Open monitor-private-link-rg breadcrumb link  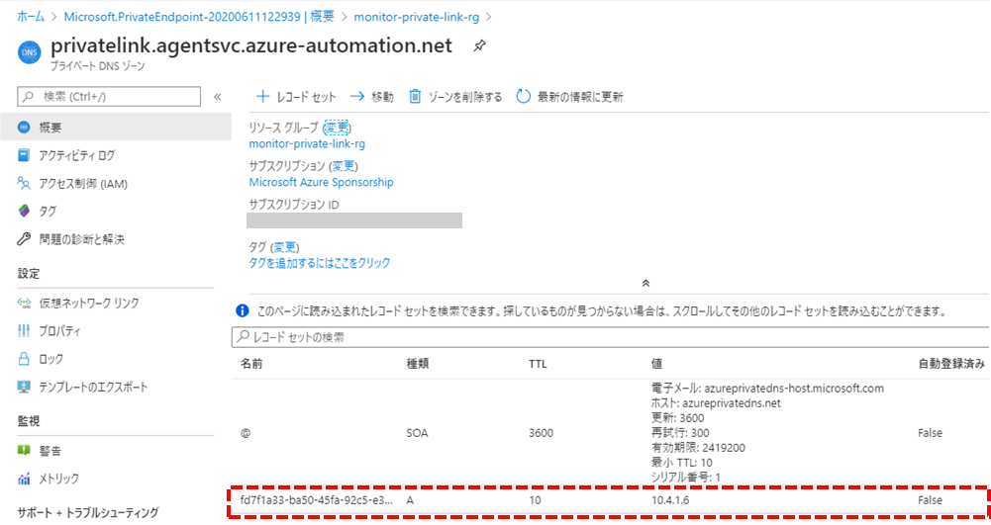click(x=417, y=17)
